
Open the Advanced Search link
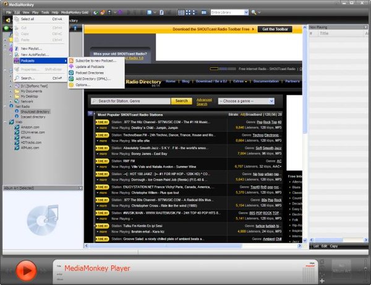click(204, 102)
